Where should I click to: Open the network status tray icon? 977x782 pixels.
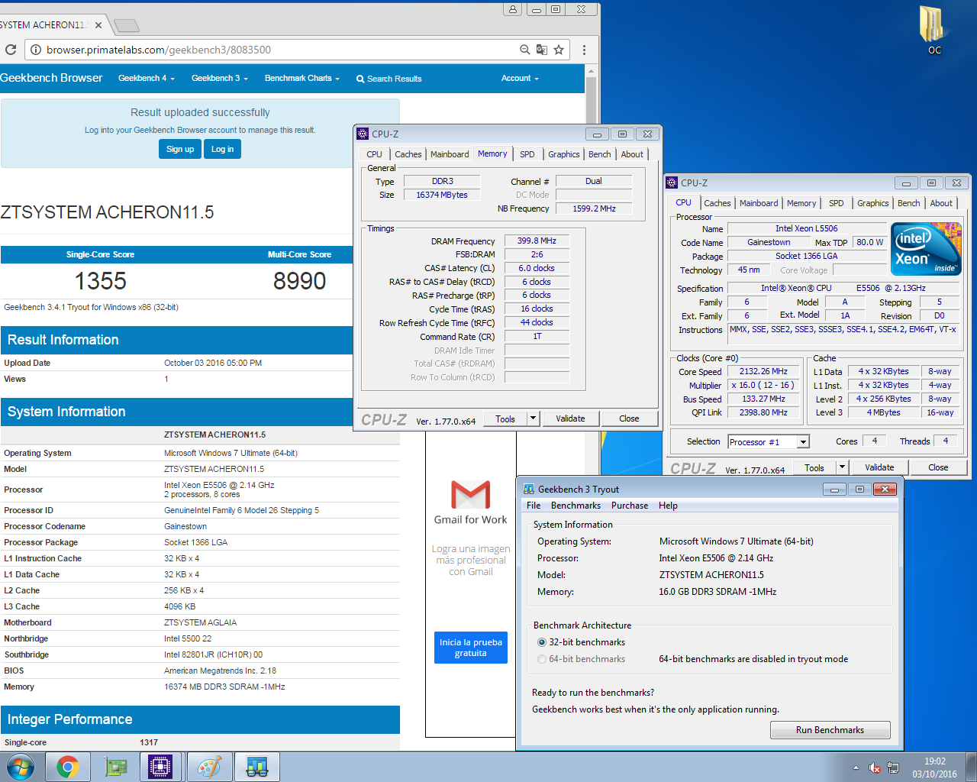pyautogui.click(x=893, y=767)
